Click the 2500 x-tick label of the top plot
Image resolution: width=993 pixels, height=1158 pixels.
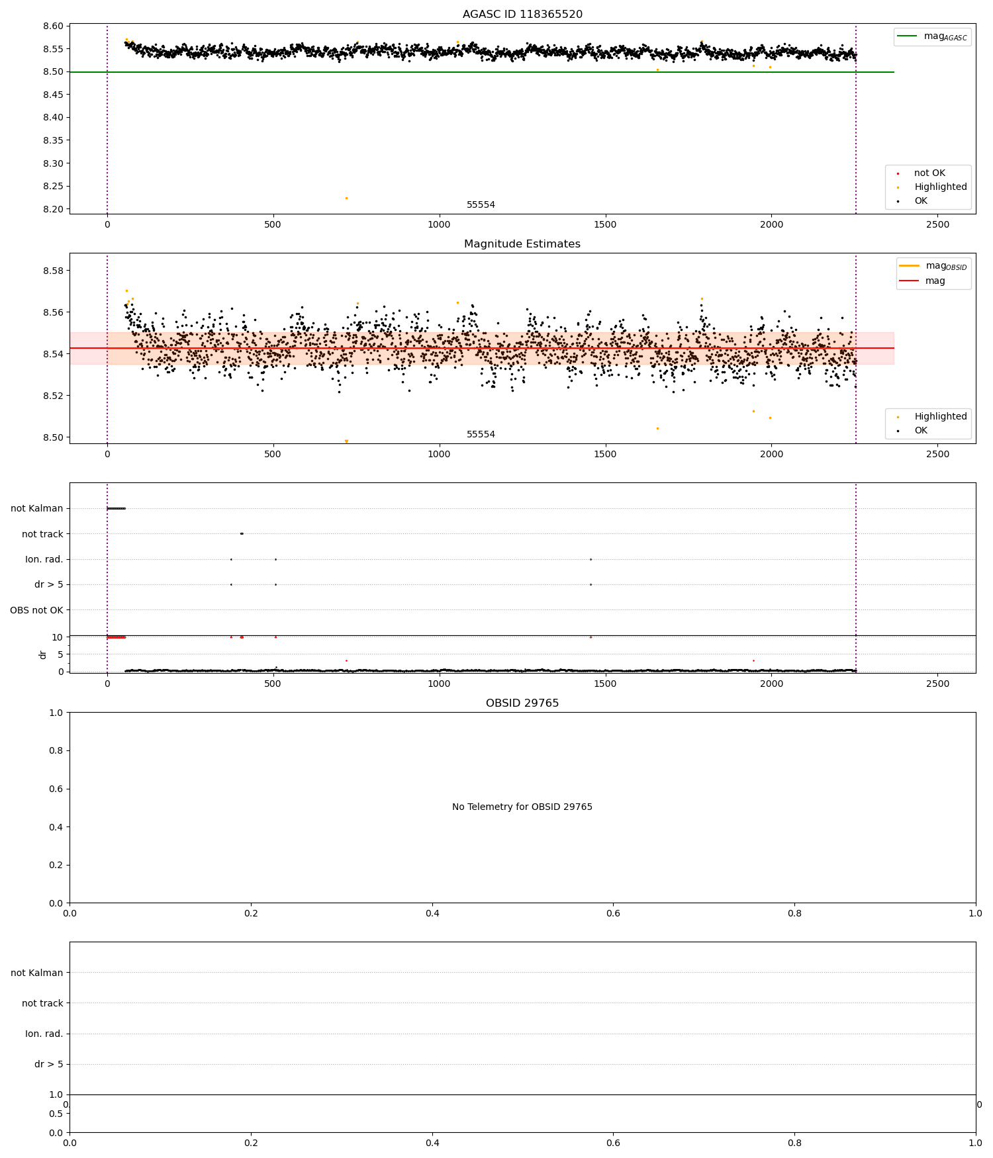click(x=937, y=225)
